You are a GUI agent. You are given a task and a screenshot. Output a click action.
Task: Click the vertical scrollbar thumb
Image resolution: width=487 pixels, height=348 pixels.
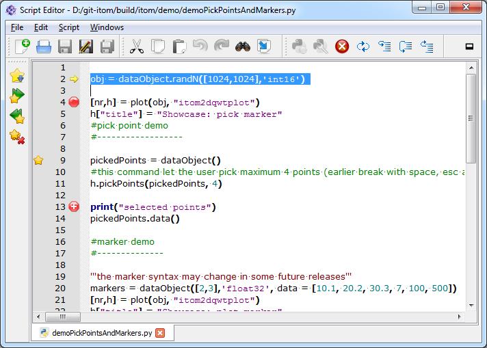[471, 118]
